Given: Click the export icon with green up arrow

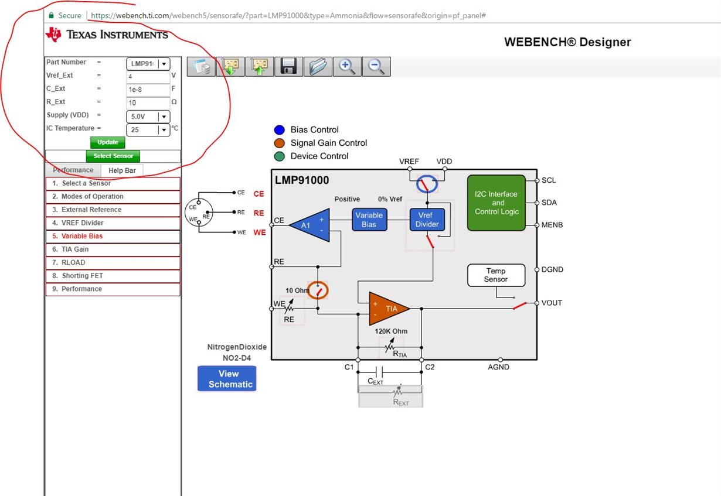Looking at the screenshot, I should coord(259,66).
